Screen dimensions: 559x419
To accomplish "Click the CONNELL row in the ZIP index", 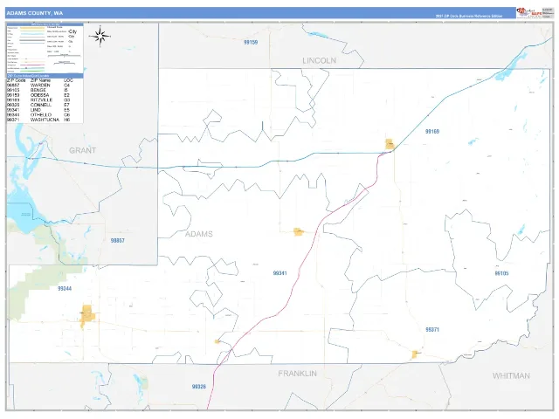I will [38, 105].
